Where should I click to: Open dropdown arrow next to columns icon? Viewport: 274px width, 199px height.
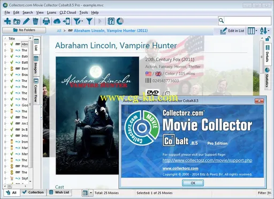[256, 31]
